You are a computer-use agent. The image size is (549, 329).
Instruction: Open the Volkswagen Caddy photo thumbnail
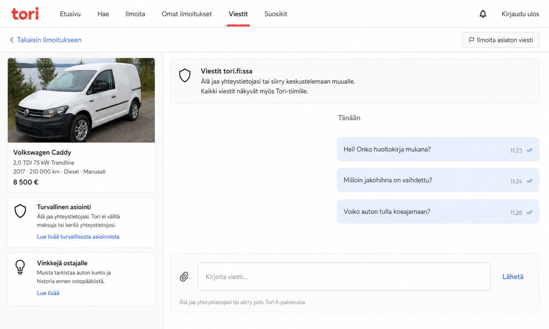point(81,100)
